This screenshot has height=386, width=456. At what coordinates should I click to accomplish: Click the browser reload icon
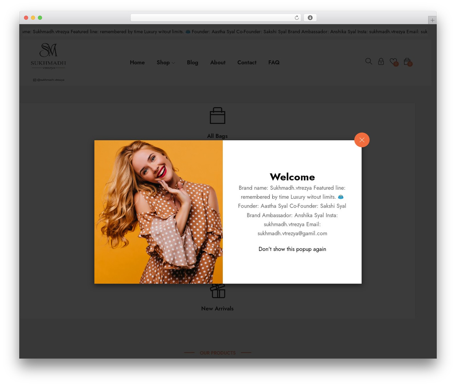pyautogui.click(x=296, y=18)
